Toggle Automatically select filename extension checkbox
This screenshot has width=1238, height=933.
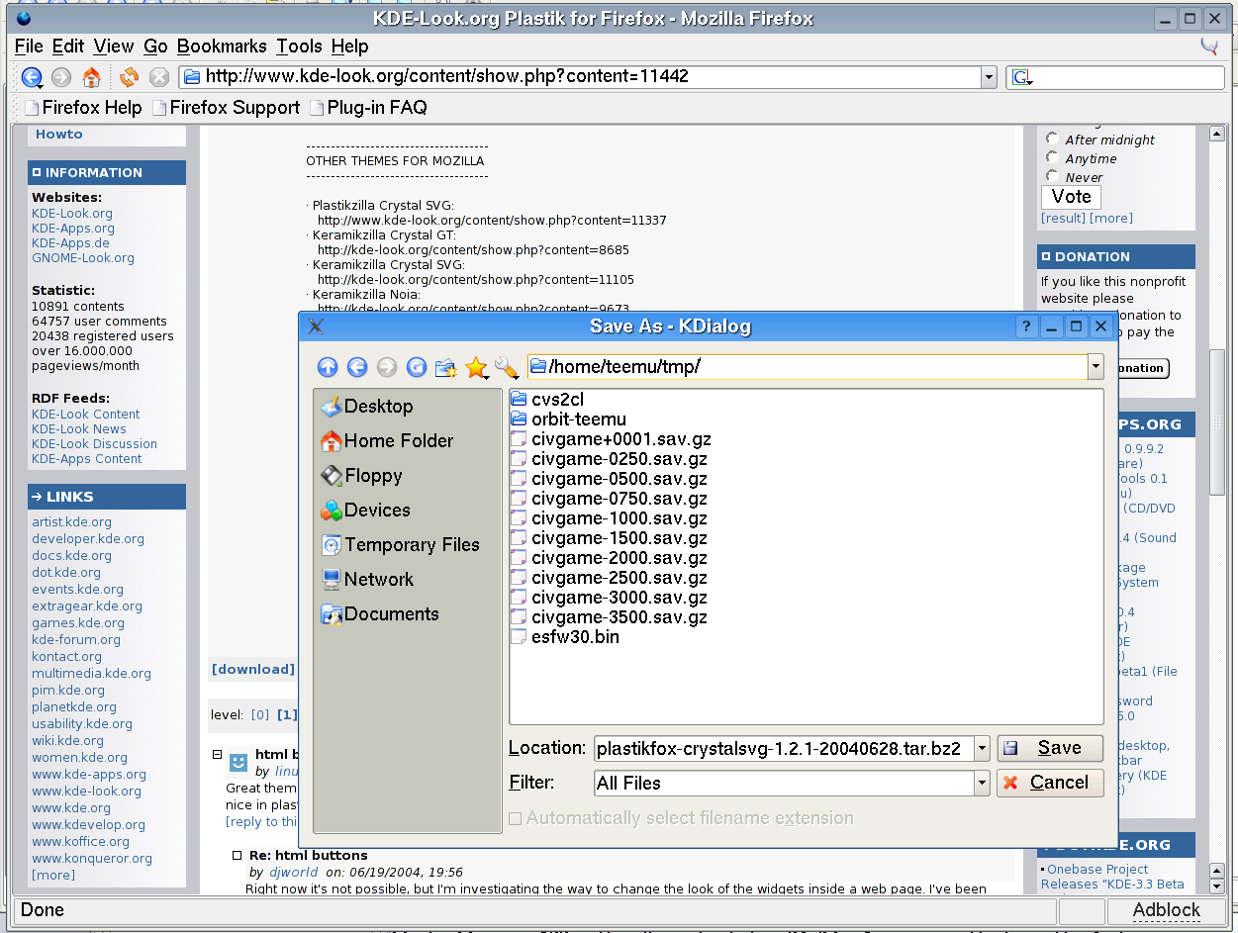pyautogui.click(x=516, y=818)
